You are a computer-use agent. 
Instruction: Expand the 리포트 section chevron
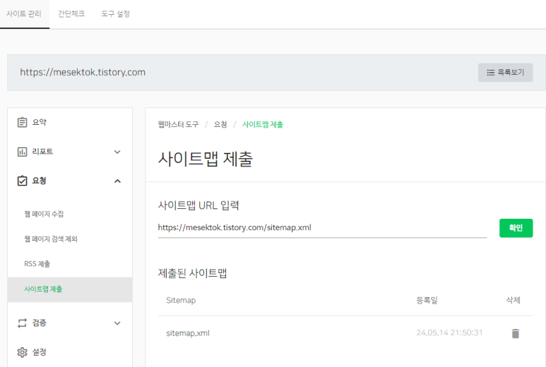coord(117,152)
